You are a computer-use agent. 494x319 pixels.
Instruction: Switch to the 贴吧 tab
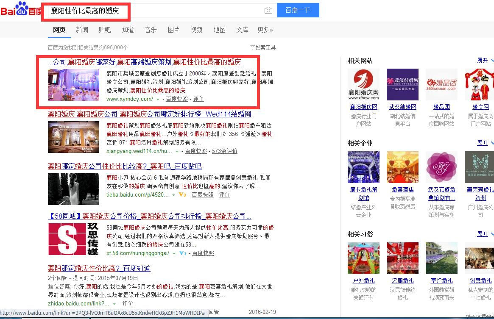click(105, 30)
